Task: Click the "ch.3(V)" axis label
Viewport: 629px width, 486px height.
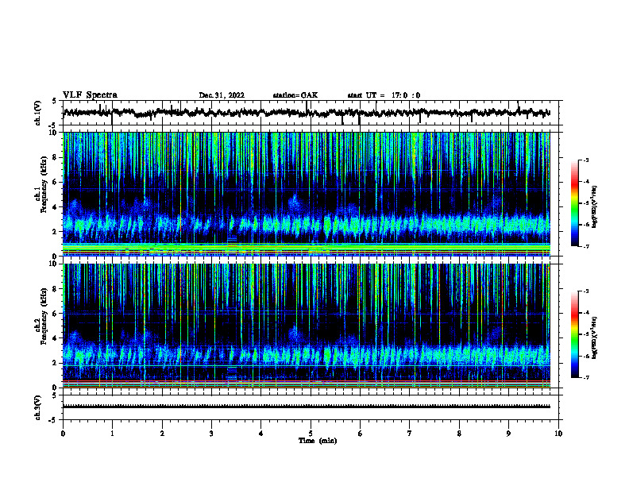Action: pos(38,407)
